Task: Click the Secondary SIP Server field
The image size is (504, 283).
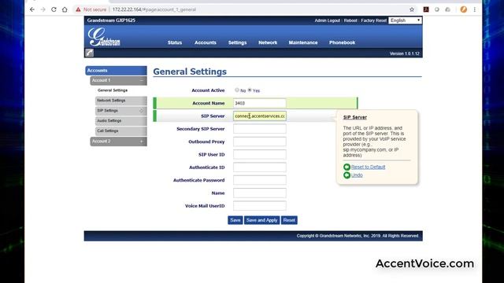Action: [259, 129]
